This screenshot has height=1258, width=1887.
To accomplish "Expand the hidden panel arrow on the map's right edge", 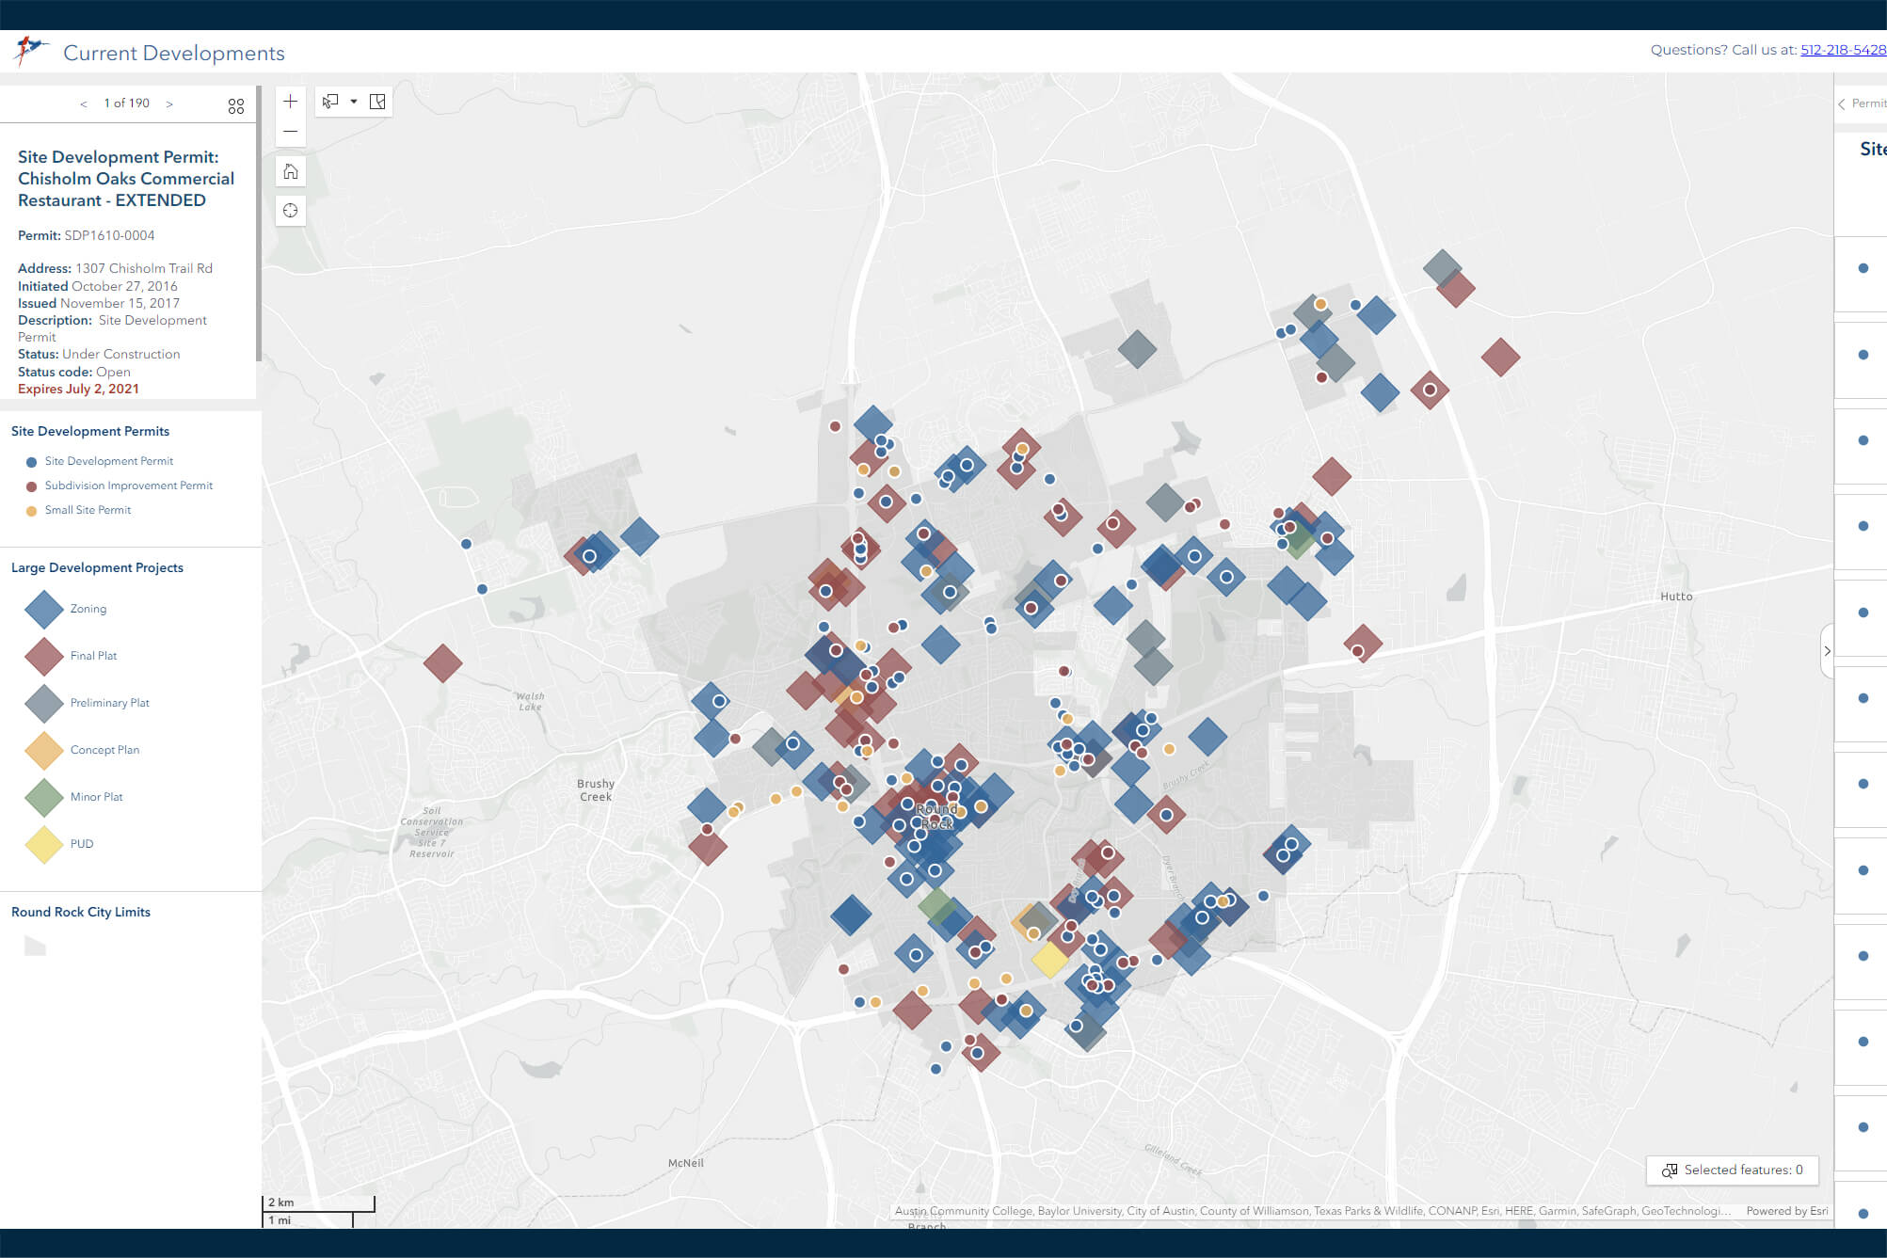I will click(x=1827, y=650).
